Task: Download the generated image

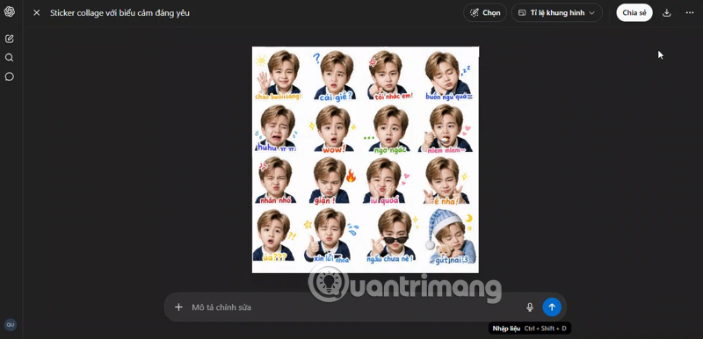Action: click(667, 13)
